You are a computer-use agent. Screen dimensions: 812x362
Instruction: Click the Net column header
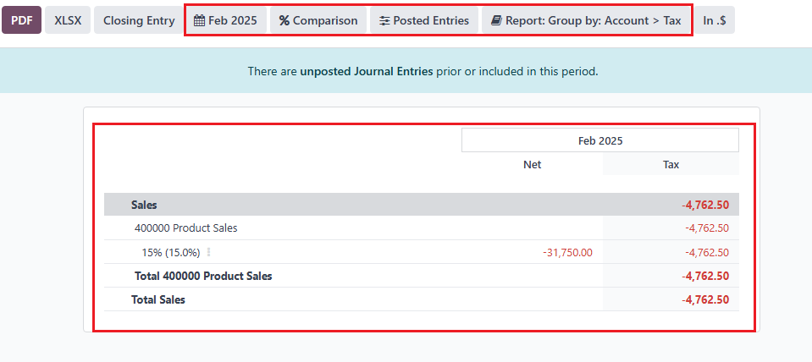pos(532,165)
